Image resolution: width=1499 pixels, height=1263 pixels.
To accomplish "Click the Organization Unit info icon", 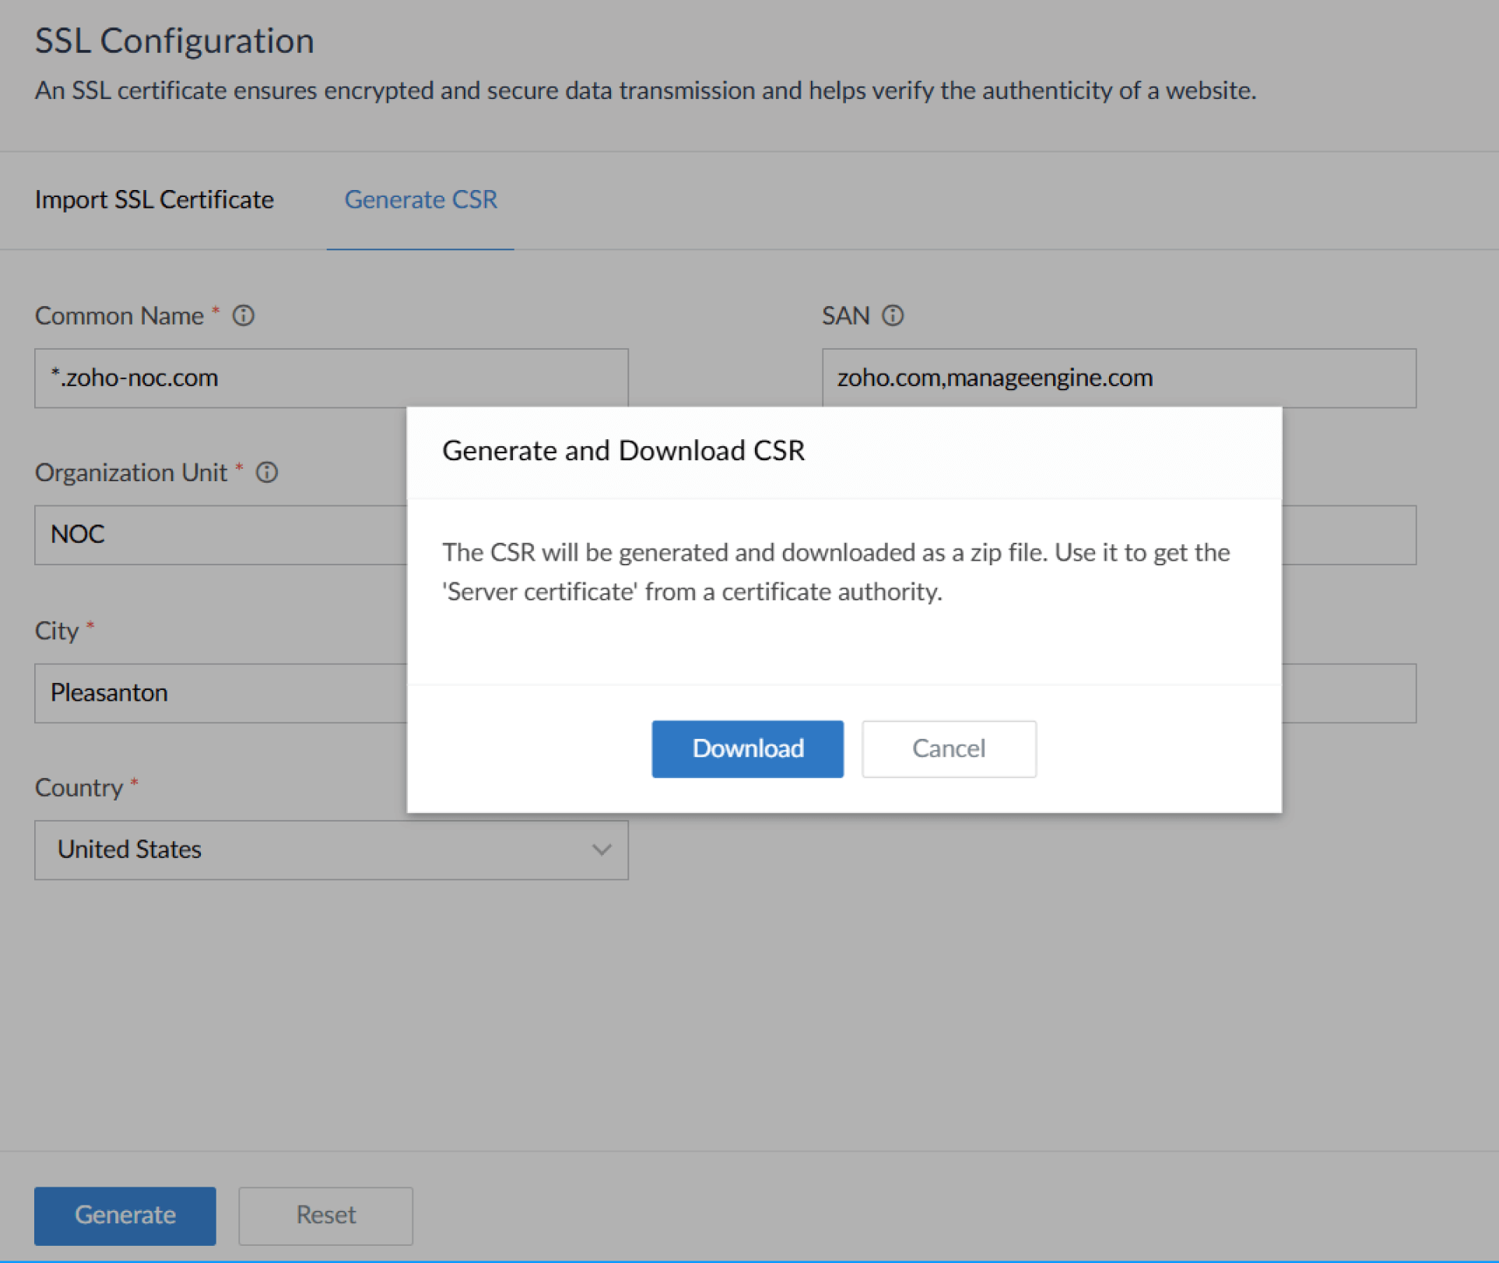I will [x=267, y=473].
